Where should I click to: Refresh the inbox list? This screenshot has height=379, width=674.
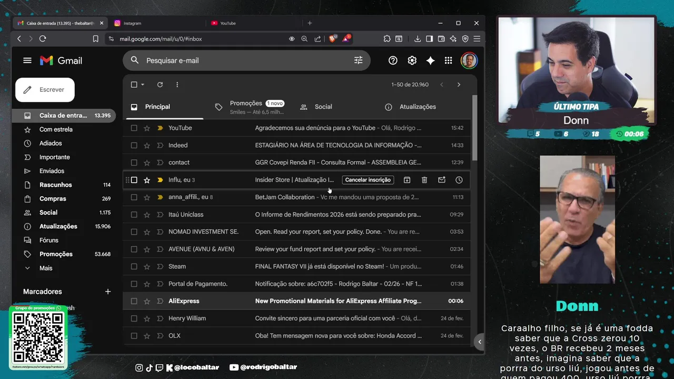point(160,85)
